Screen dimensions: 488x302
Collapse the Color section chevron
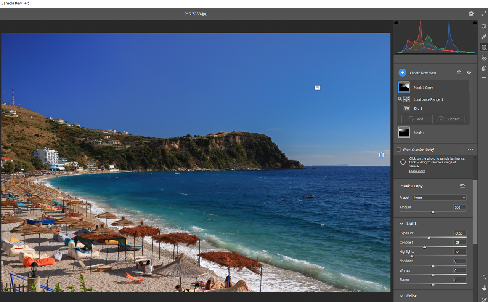401,296
